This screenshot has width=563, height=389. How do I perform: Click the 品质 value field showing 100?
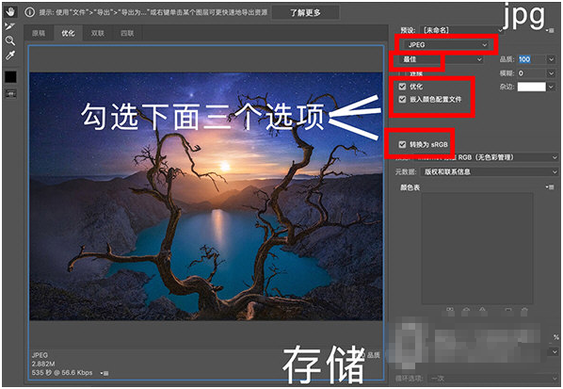pyautogui.click(x=532, y=59)
